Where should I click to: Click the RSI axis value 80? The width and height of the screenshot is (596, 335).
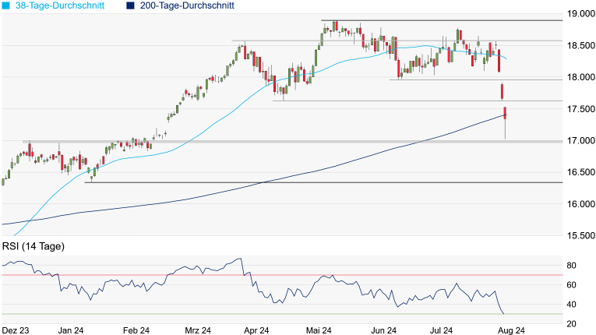click(x=571, y=266)
